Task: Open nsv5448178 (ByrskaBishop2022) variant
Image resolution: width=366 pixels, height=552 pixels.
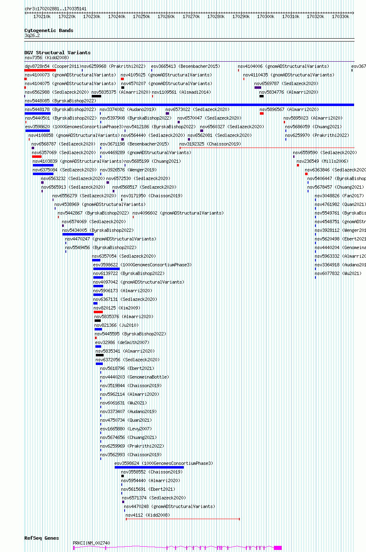Action: pos(60,109)
